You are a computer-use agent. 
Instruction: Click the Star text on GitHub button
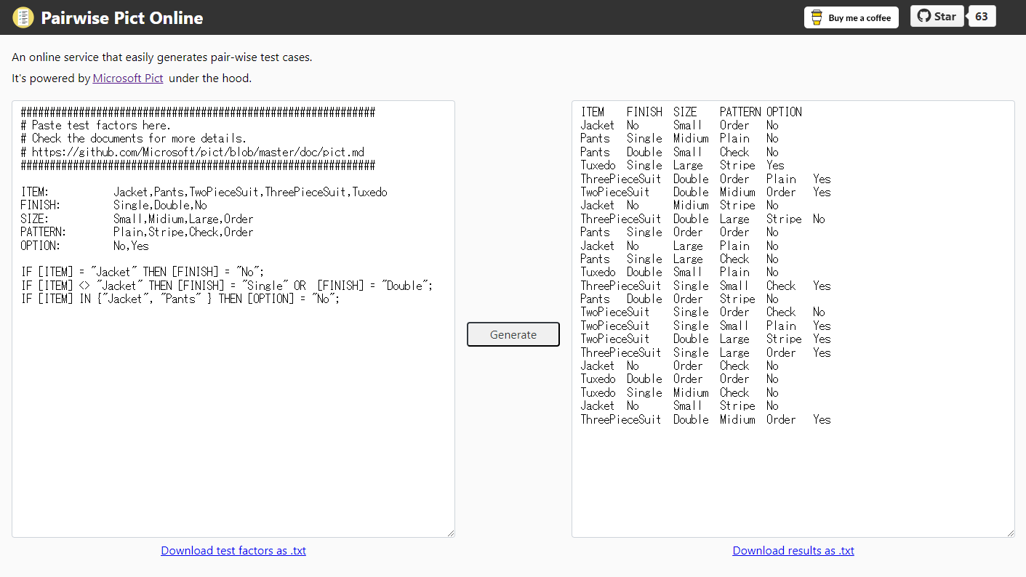945,16
